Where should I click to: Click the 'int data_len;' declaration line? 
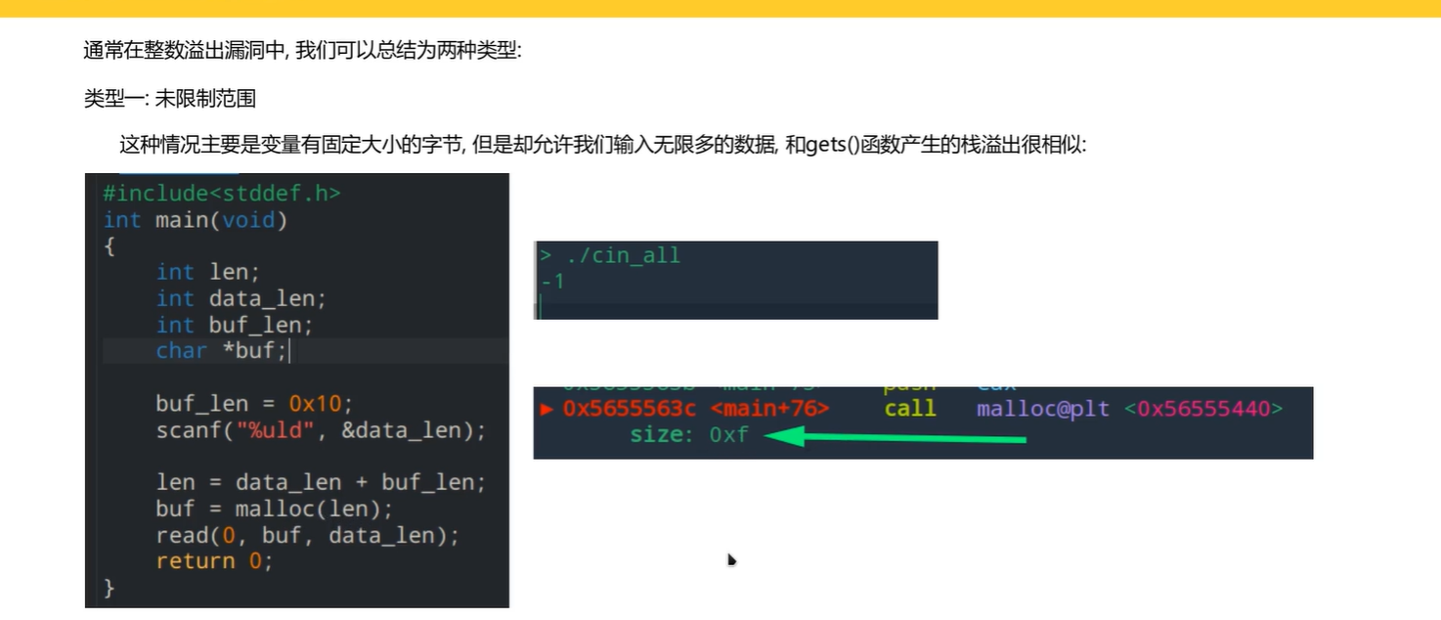pos(240,298)
